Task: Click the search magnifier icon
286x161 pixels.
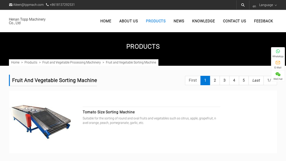Action: [x=243, y=5]
